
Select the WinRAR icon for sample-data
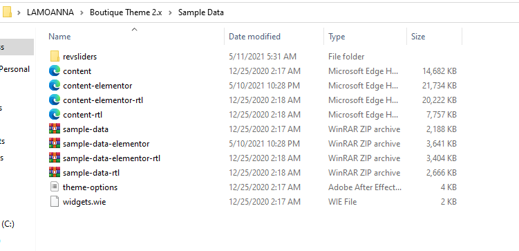55,129
